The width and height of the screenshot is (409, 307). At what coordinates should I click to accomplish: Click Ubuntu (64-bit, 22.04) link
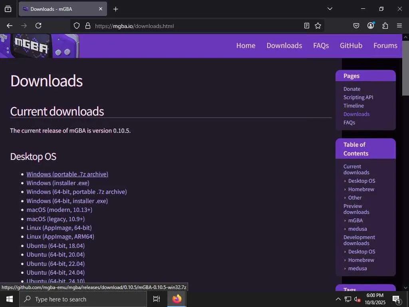pyautogui.click(x=56, y=264)
